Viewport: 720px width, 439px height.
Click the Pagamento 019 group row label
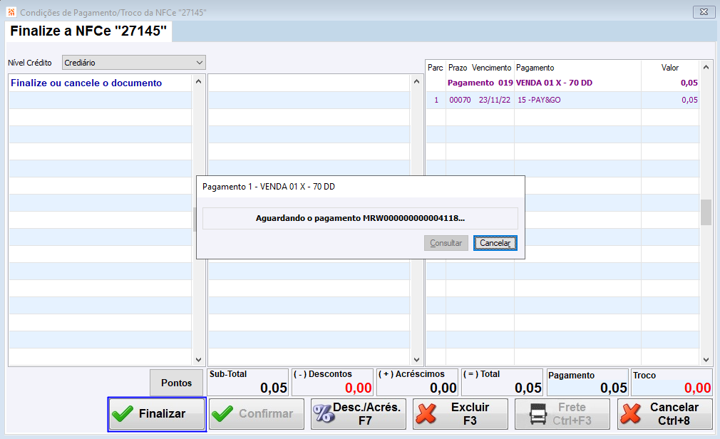coord(480,83)
